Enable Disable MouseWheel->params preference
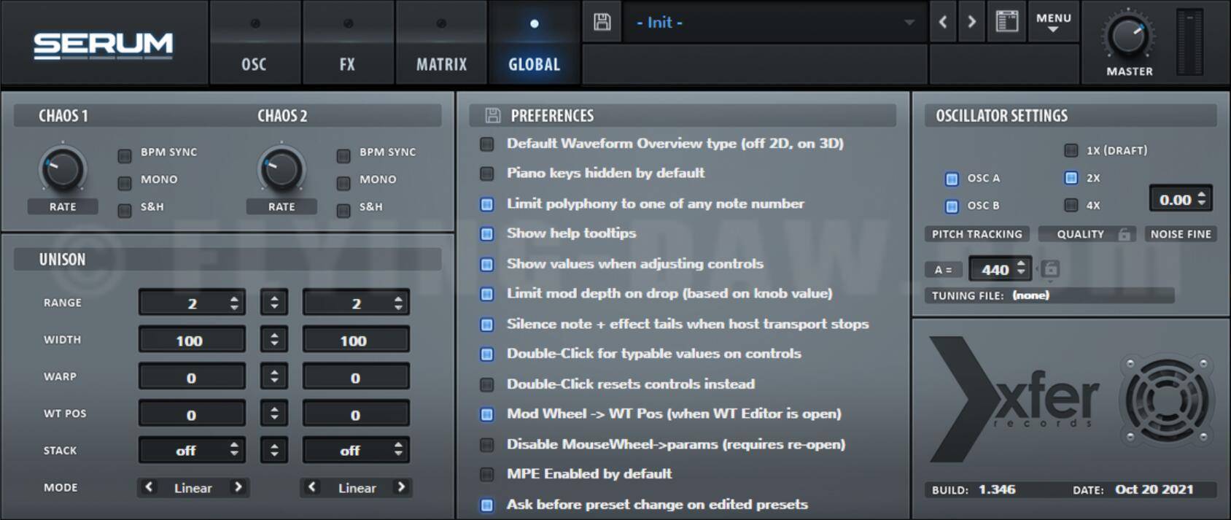Viewport: 1231px width, 520px height. tap(487, 445)
